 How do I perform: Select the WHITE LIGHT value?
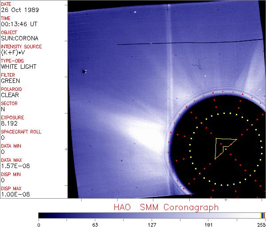tap(19, 67)
